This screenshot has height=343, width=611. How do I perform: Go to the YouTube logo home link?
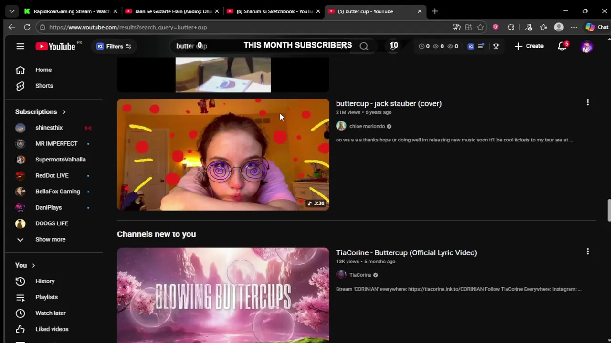click(x=55, y=46)
